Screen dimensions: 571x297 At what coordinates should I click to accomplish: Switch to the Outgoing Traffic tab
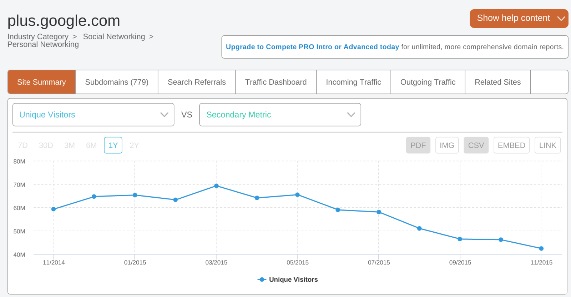click(x=428, y=82)
